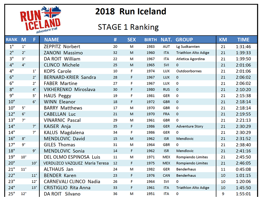Select DA ROIT Silvano in last row
Image resolution: width=262 pixels, height=197 pixels.
click(x=62, y=194)
